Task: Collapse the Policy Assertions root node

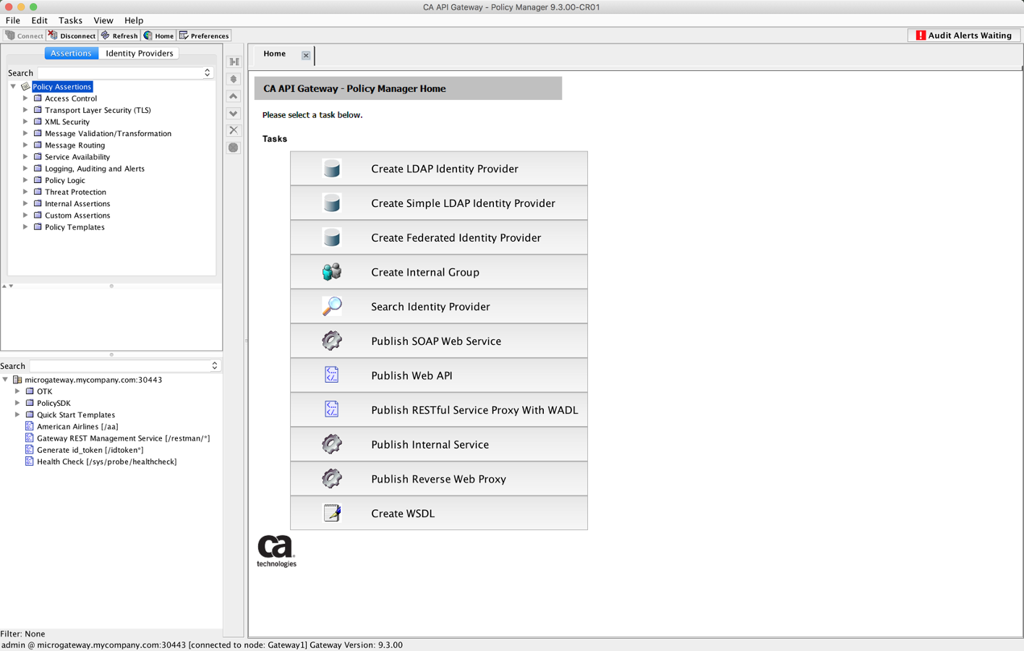Action: click(x=13, y=87)
